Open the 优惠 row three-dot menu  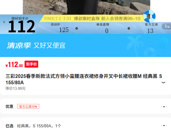(164, 107)
